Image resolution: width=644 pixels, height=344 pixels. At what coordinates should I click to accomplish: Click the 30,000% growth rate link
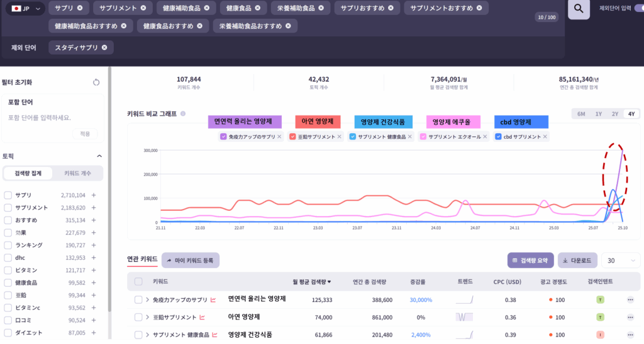point(421,299)
